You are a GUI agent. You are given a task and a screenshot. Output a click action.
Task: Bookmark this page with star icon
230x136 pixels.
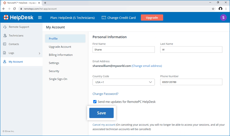pyautogui.click(x=213, y=9)
